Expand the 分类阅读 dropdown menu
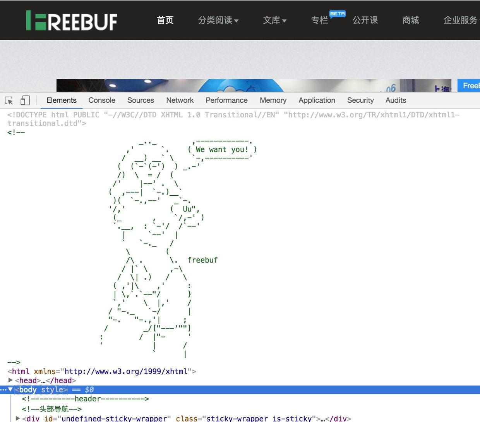The width and height of the screenshot is (480, 422). coord(218,20)
